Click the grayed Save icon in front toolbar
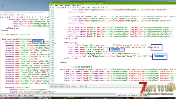Viewport: 176px width, 99px height. [61, 7]
